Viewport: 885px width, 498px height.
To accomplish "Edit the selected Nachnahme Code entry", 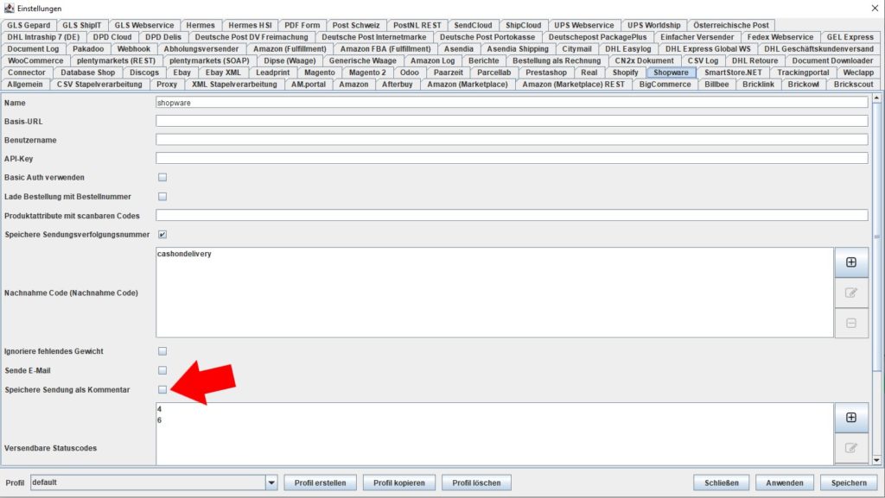I will pyautogui.click(x=851, y=293).
